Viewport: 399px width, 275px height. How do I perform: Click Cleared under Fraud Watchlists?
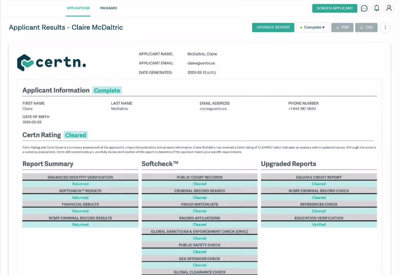tap(199, 211)
